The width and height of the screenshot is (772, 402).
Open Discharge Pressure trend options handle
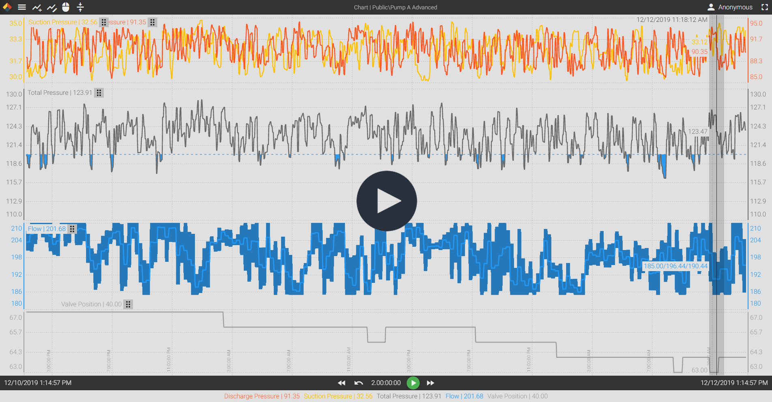tap(152, 22)
